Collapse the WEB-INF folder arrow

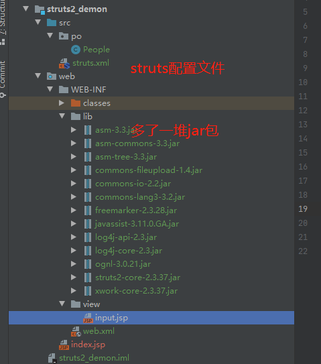pos(50,89)
